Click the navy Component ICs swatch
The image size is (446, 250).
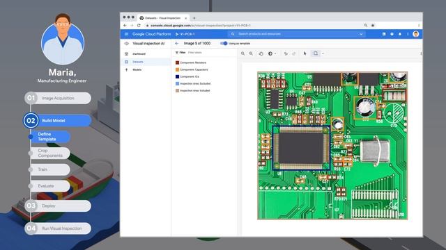[177, 76]
